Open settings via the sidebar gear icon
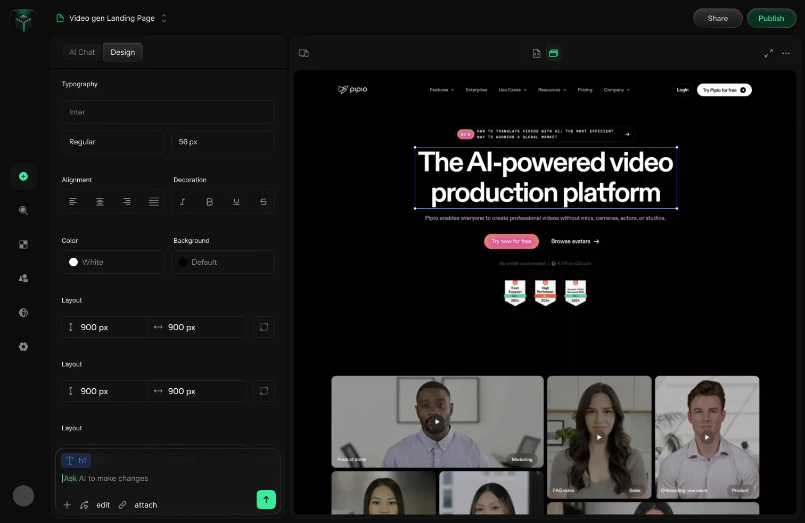The image size is (805, 523). (x=23, y=347)
